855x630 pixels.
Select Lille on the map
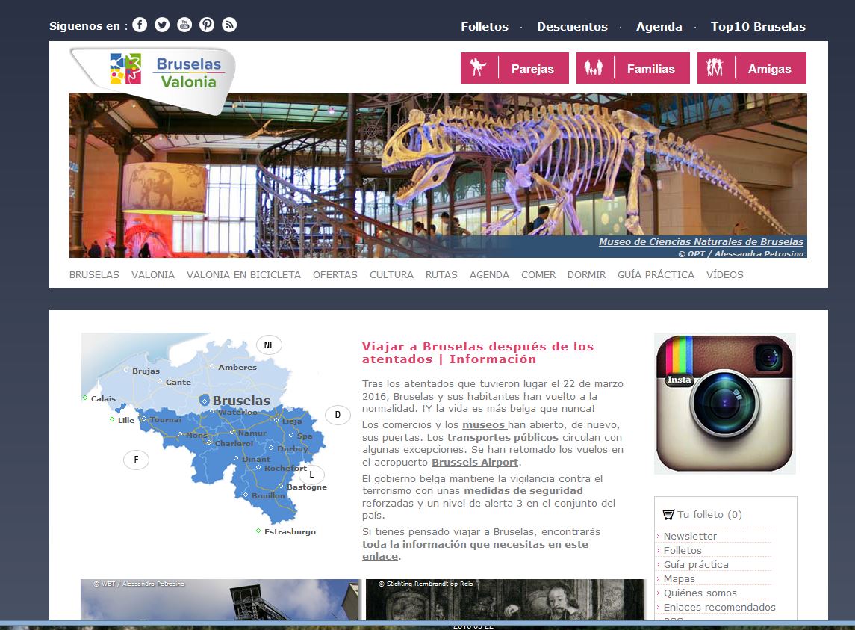point(126,420)
